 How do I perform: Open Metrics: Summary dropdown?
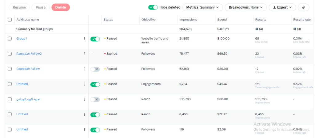[202, 7]
